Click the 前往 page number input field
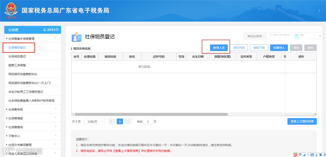The image size is (326, 157). (x=148, y=121)
